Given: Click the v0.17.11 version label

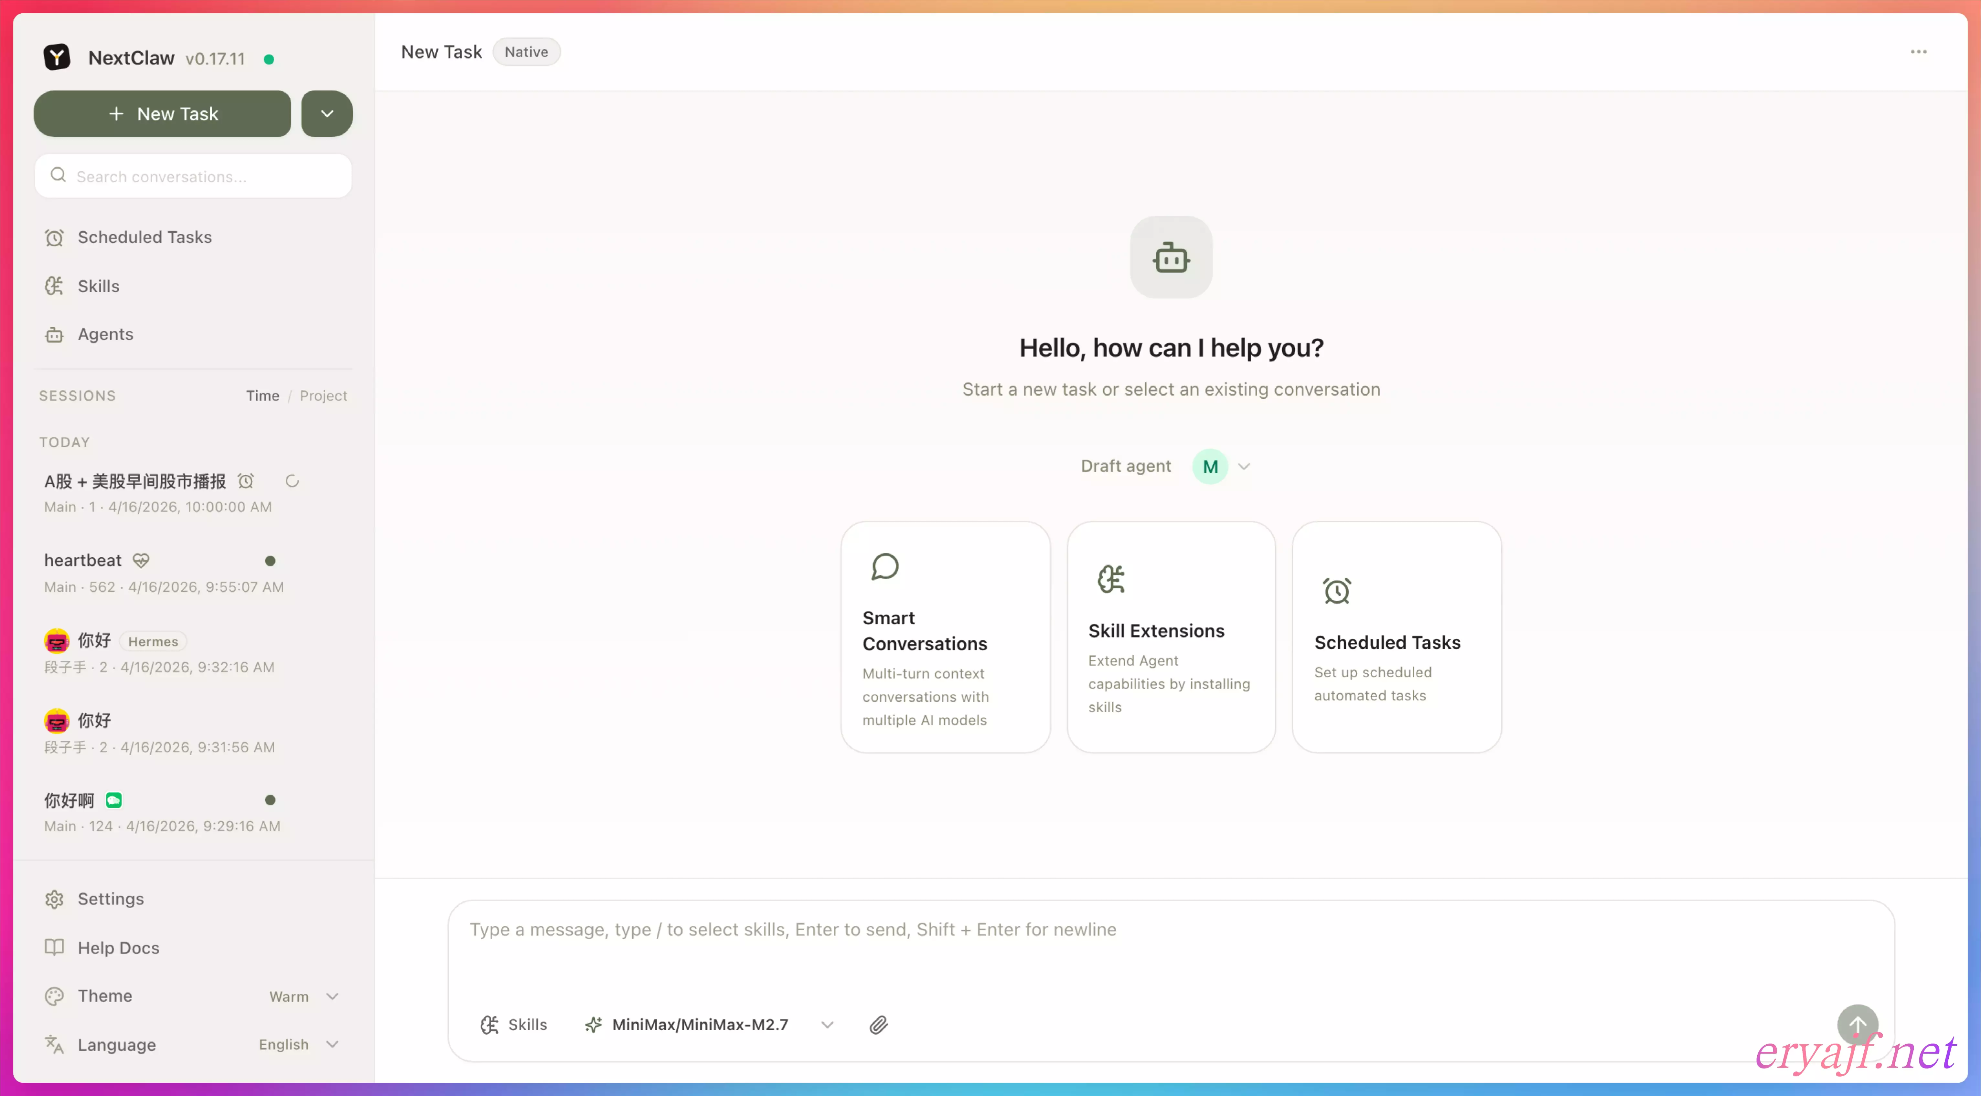Looking at the screenshot, I should pyautogui.click(x=215, y=59).
